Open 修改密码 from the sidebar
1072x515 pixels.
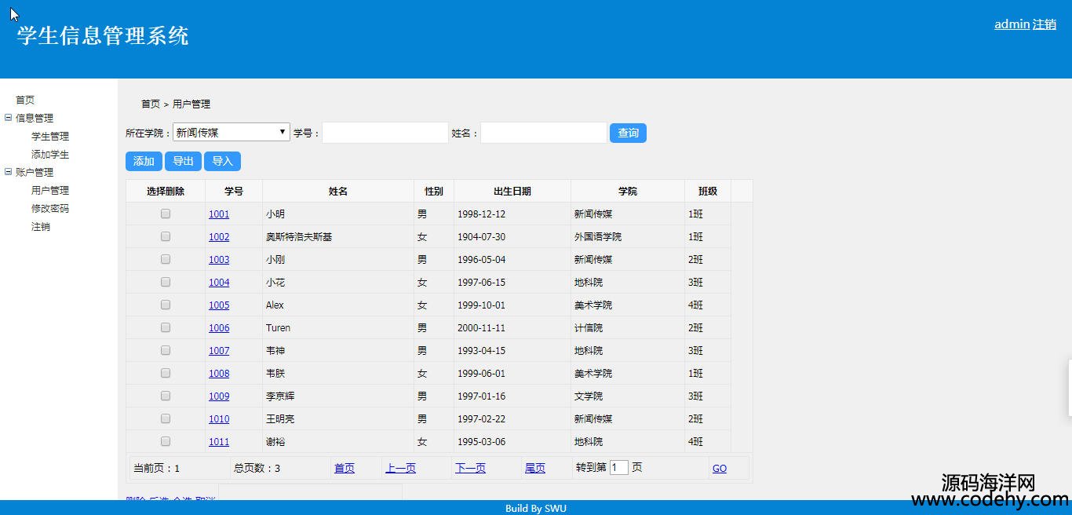[x=50, y=209]
